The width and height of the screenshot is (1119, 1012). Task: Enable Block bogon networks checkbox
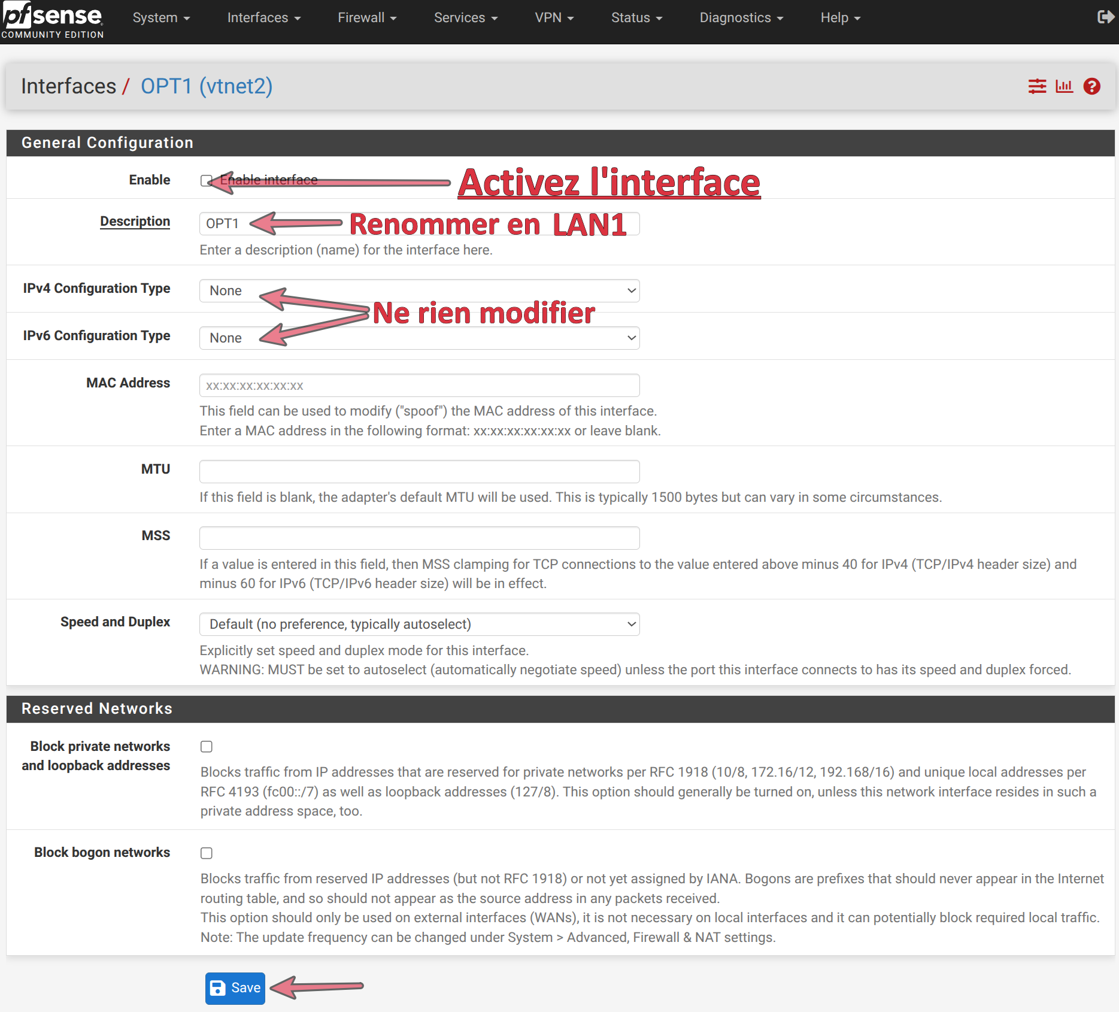click(x=207, y=853)
